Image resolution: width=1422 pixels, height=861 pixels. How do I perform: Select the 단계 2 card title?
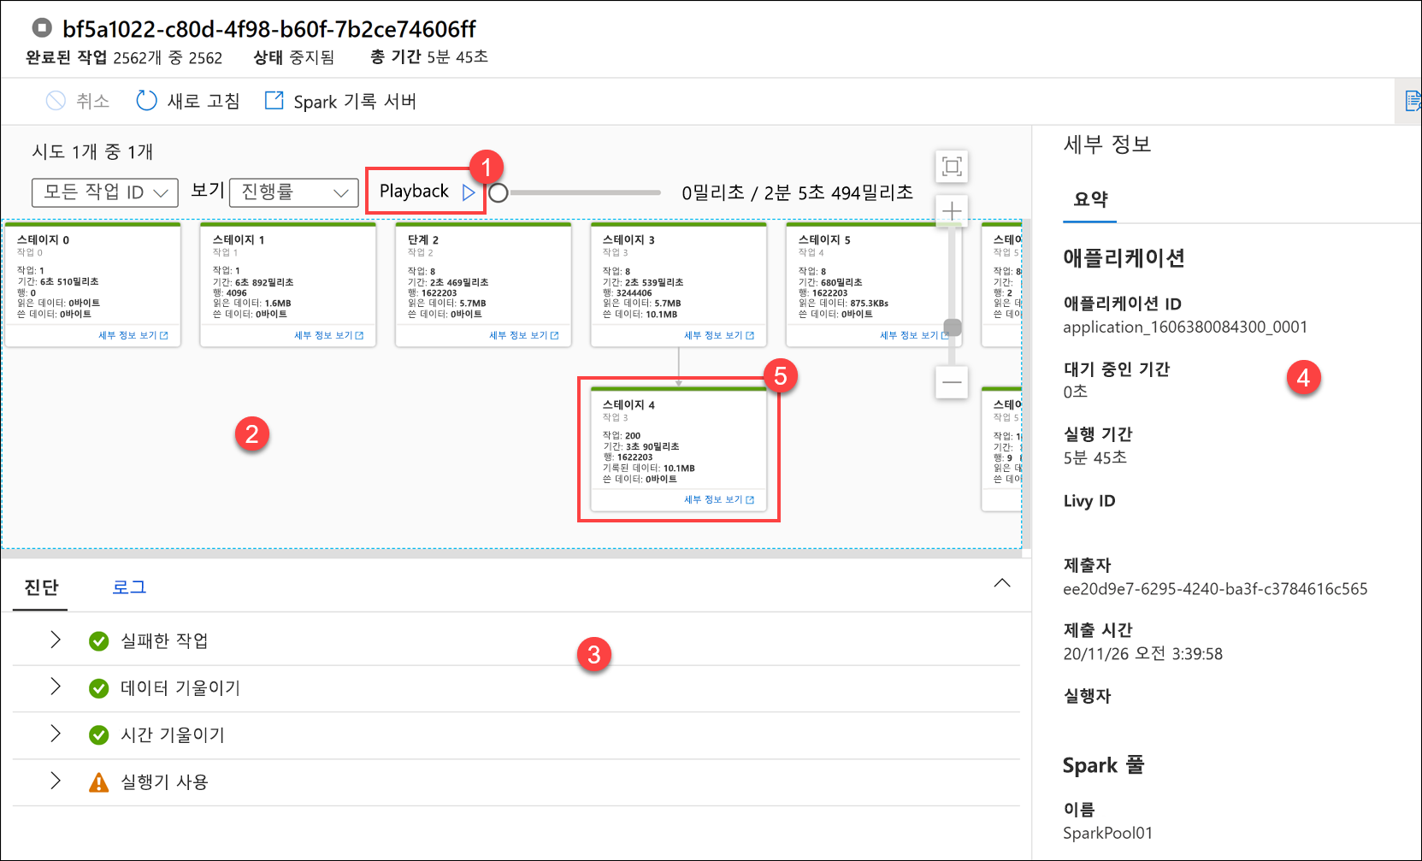[423, 240]
